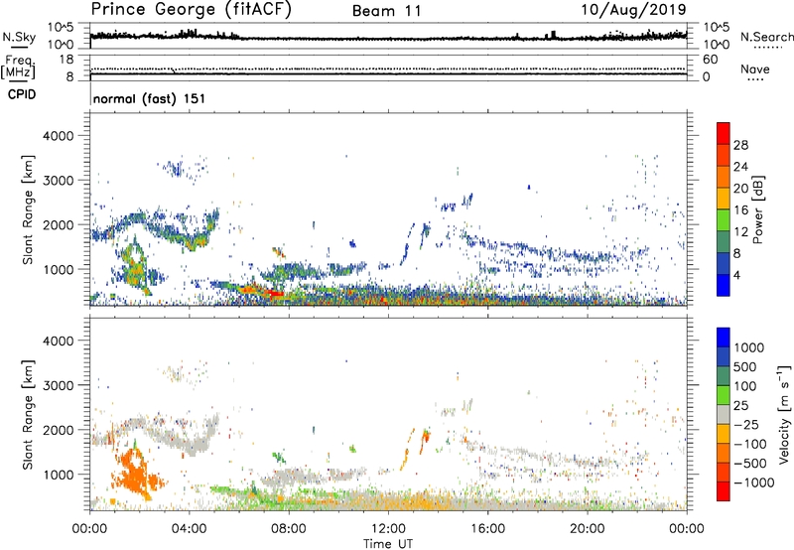Click the "12:00" time tick label
794x550 pixels.
(x=388, y=529)
